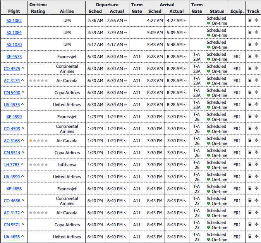Click airplane track icon for 5X 1082
Screen dimensions: 261x243
(257, 20)
